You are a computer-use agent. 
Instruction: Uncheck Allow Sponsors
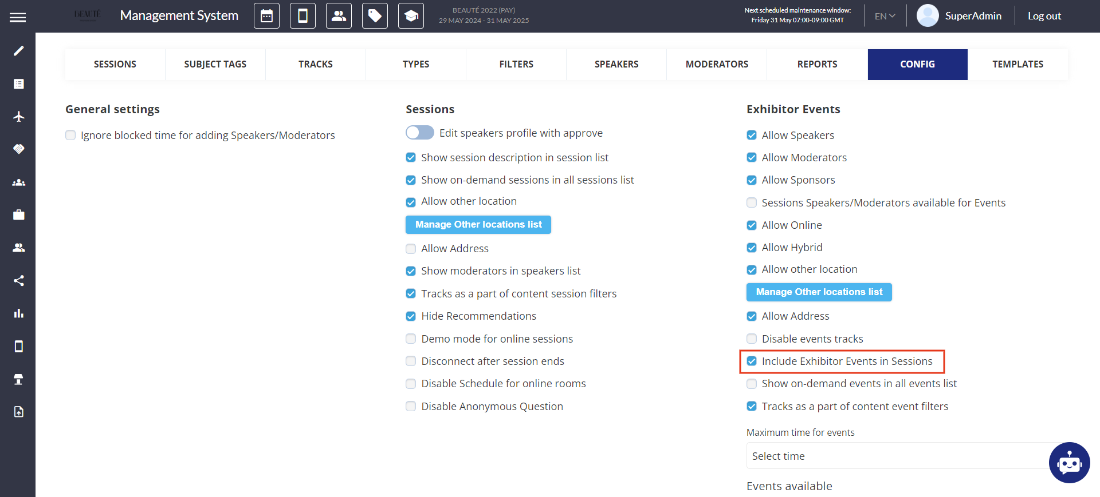click(x=752, y=180)
